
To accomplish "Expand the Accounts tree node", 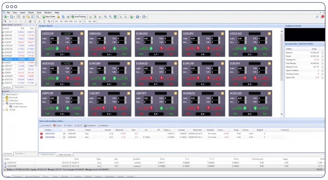I will click(x=4, y=98).
